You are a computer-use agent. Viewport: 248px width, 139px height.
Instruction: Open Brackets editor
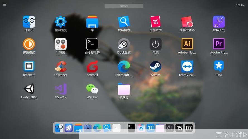click(x=29, y=66)
